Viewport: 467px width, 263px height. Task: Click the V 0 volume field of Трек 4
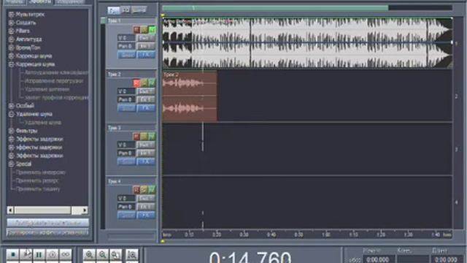pyautogui.click(x=126, y=198)
